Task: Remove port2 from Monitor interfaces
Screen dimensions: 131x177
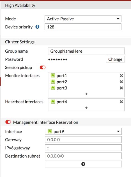Action: 121,82
